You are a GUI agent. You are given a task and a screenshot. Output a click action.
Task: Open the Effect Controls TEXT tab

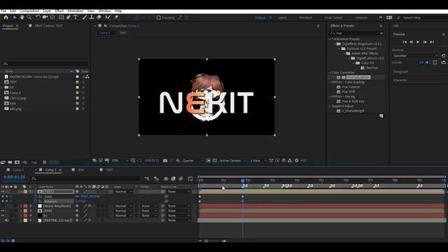[x=48, y=26]
